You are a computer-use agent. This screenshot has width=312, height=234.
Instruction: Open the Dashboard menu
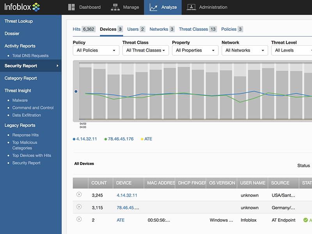click(x=84, y=7)
